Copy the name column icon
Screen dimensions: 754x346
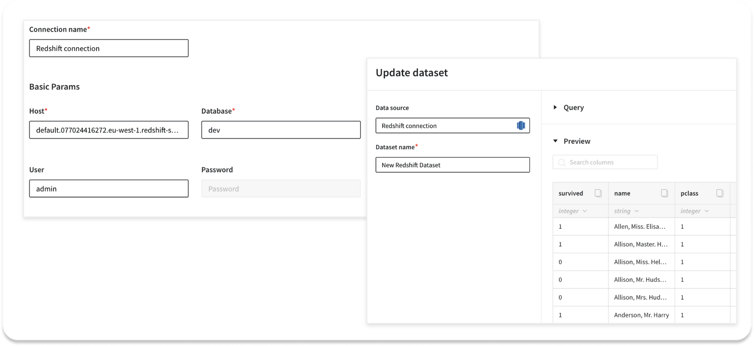coord(664,193)
